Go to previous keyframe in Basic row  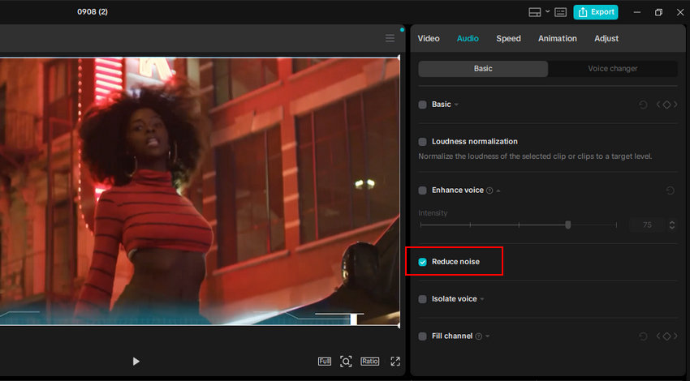pyautogui.click(x=658, y=105)
